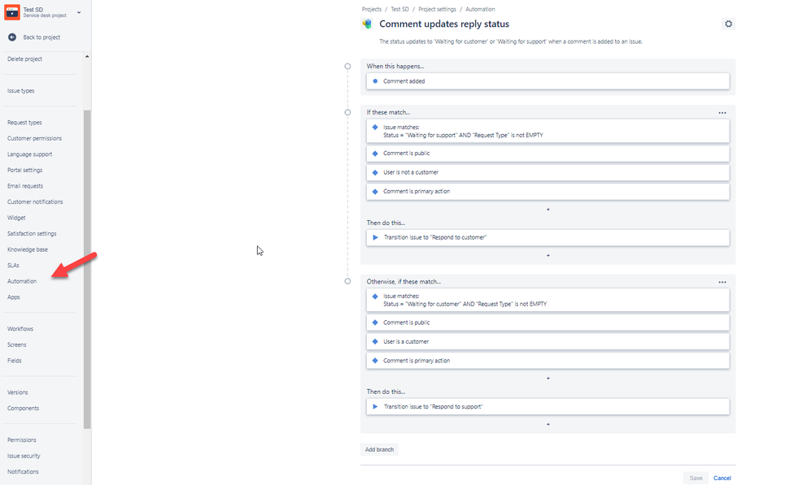This screenshot has width=812, height=485.
Task: Open the more options dots on 'Otherwise, if these match'
Action: point(722,283)
